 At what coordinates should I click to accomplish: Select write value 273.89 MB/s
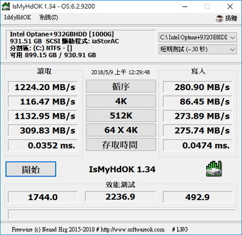[x=197, y=116]
